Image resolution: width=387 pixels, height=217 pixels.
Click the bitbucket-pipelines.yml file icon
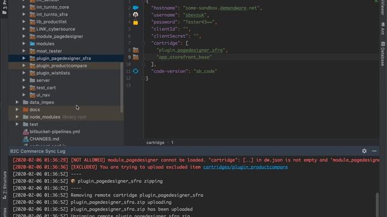tap(25, 131)
